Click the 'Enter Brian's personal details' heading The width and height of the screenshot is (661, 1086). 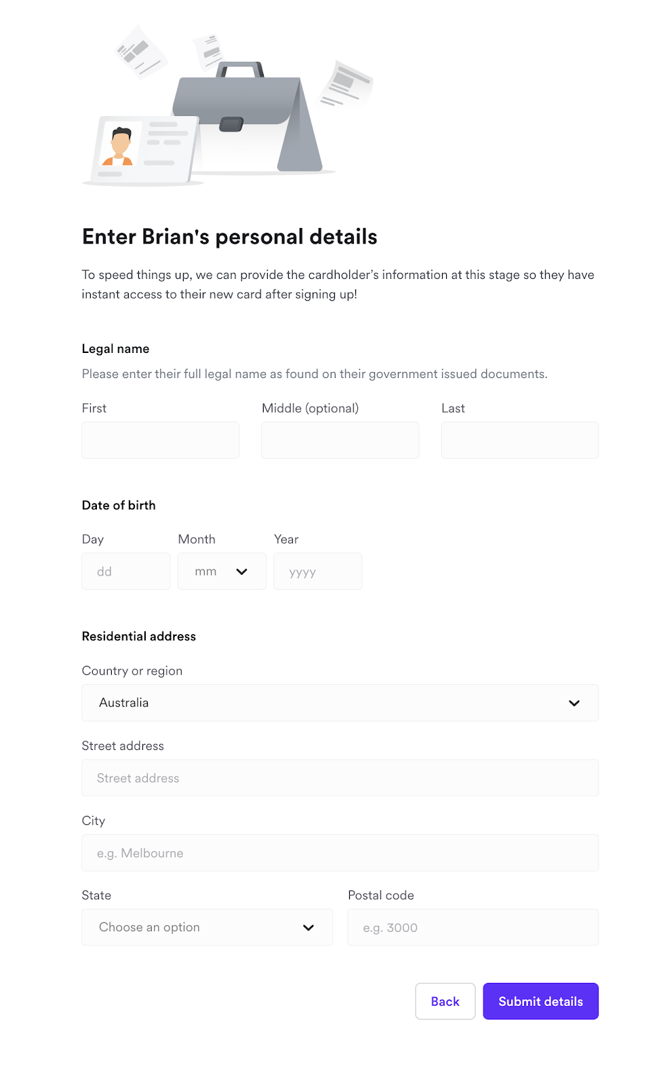[x=230, y=237]
